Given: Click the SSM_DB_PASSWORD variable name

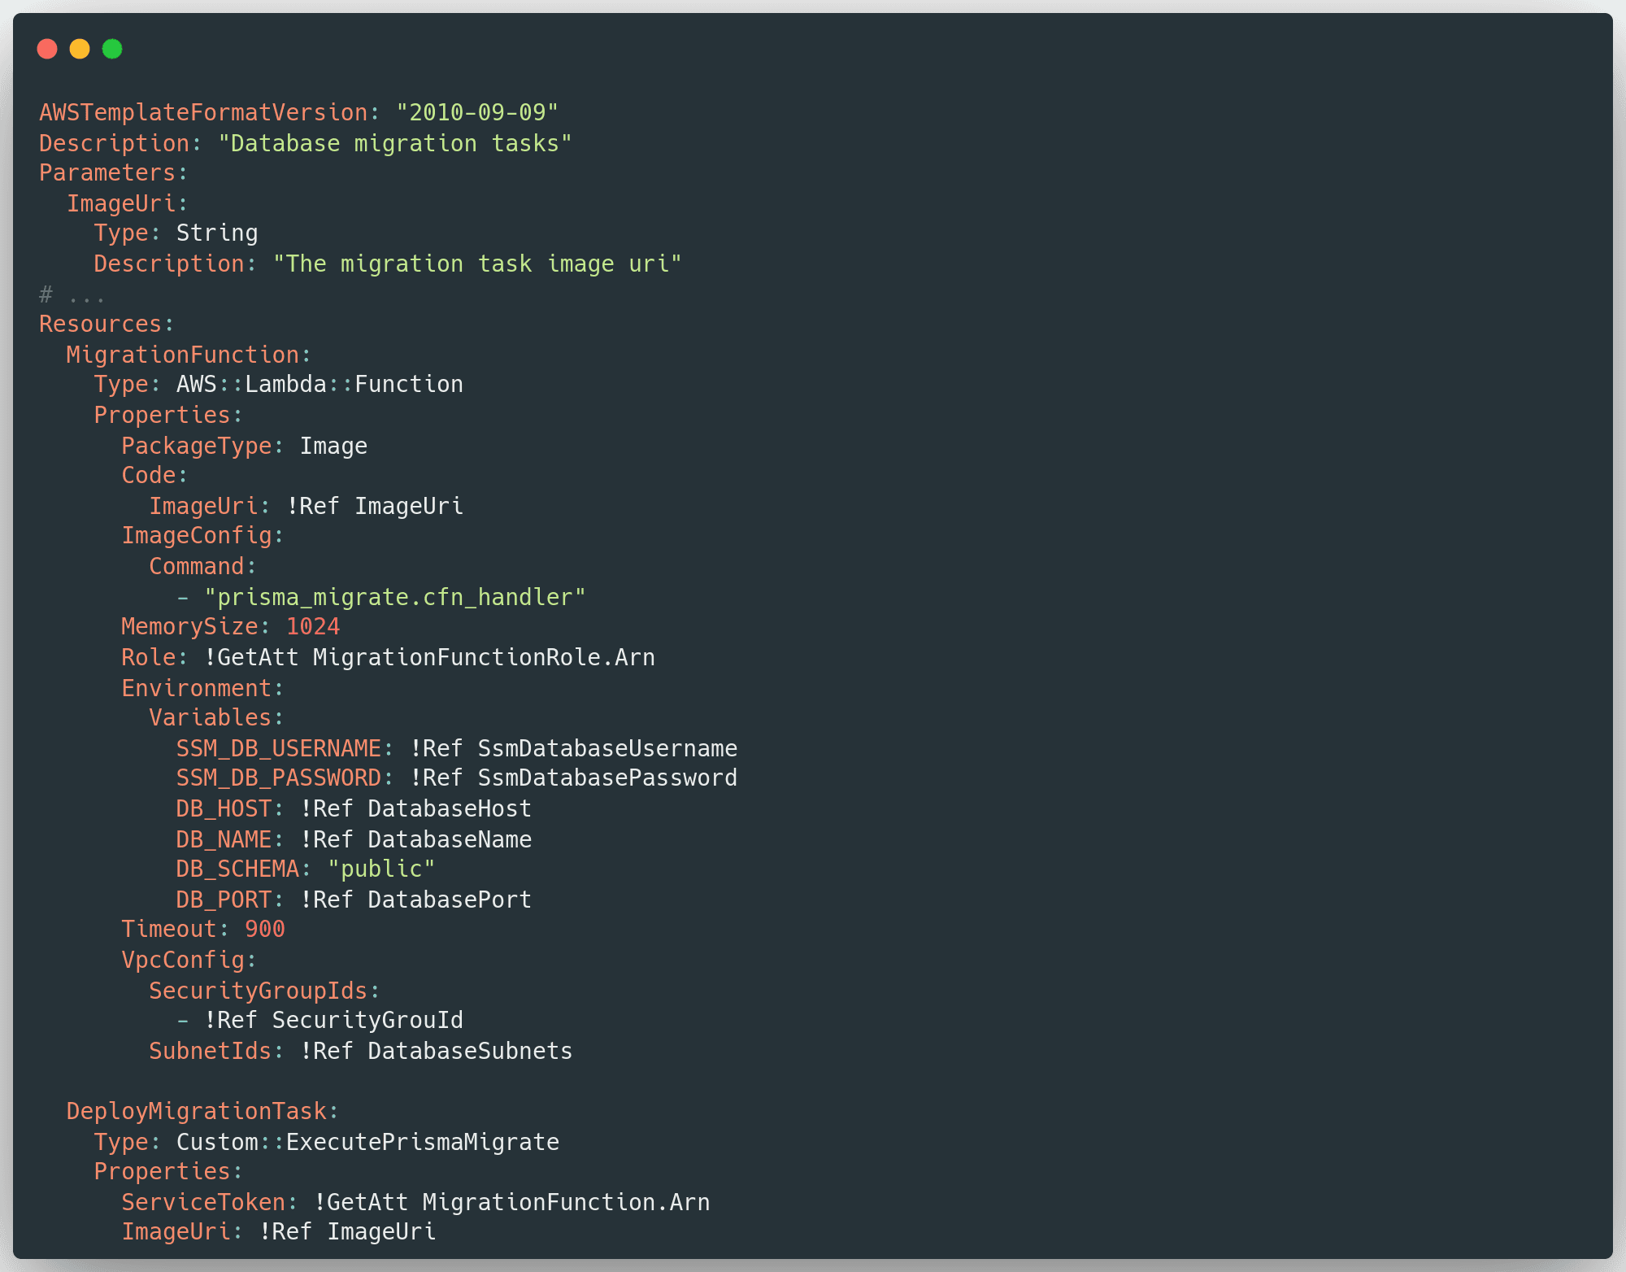Looking at the screenshot, I should click(x=279, y=778).
